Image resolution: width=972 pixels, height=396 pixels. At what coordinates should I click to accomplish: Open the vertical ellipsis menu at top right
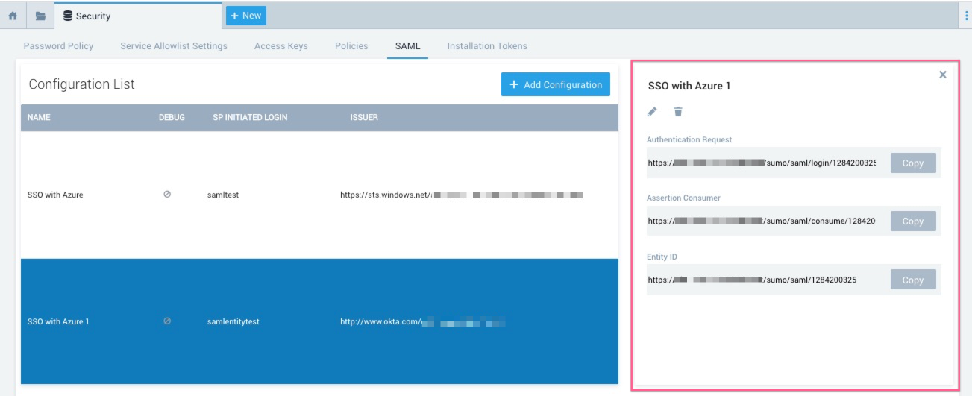click(967, 16)
